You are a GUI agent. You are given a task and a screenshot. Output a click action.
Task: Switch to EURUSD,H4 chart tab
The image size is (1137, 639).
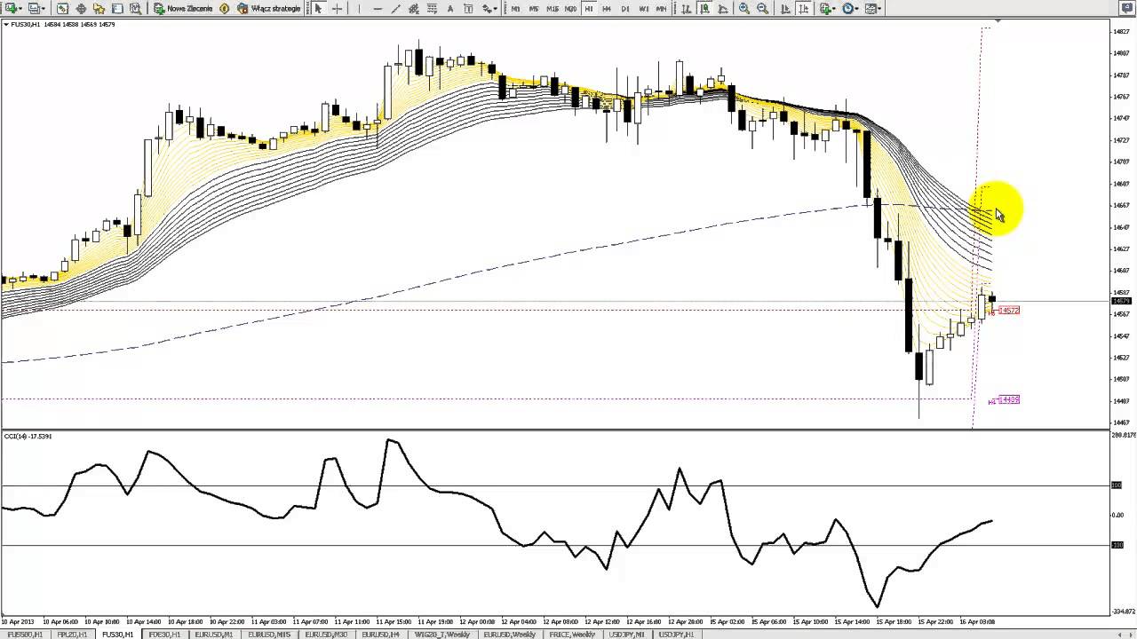point(381,634)
